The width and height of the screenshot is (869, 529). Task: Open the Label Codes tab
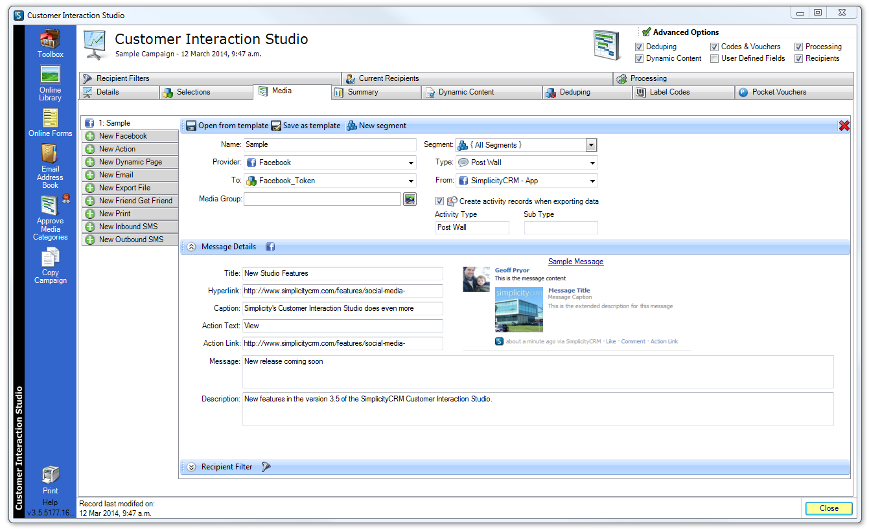click(684, 92)
